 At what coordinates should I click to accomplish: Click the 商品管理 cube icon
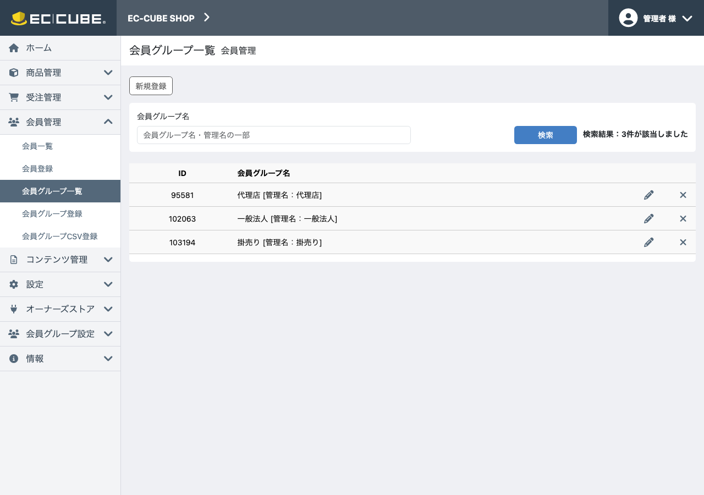coord(14,73)
